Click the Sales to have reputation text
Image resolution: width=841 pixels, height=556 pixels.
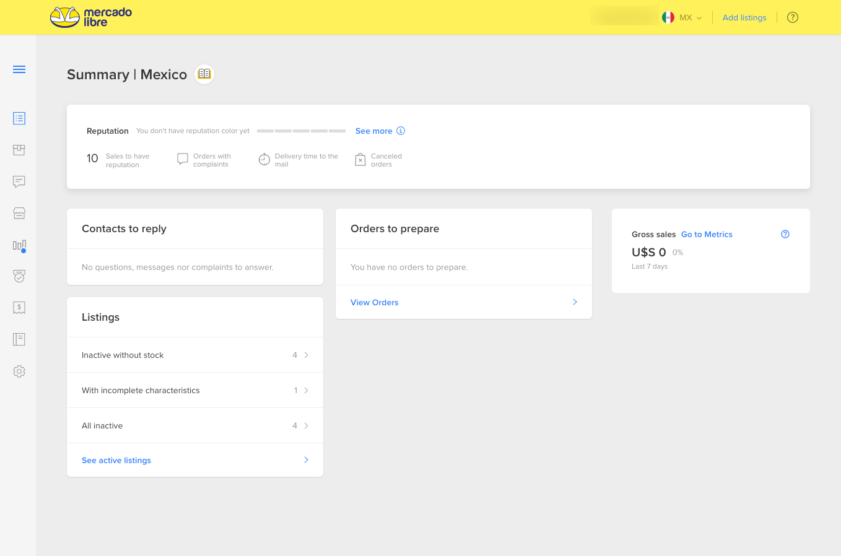[128, 160]
